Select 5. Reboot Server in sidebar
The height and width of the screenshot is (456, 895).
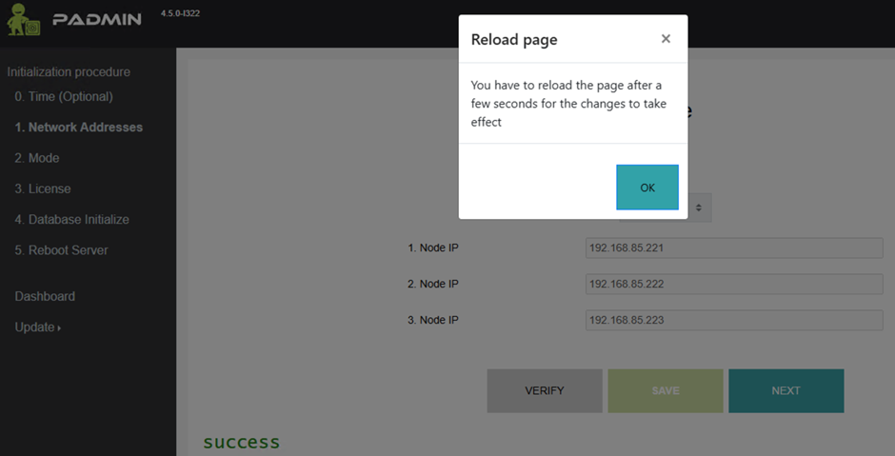(61, 250)
